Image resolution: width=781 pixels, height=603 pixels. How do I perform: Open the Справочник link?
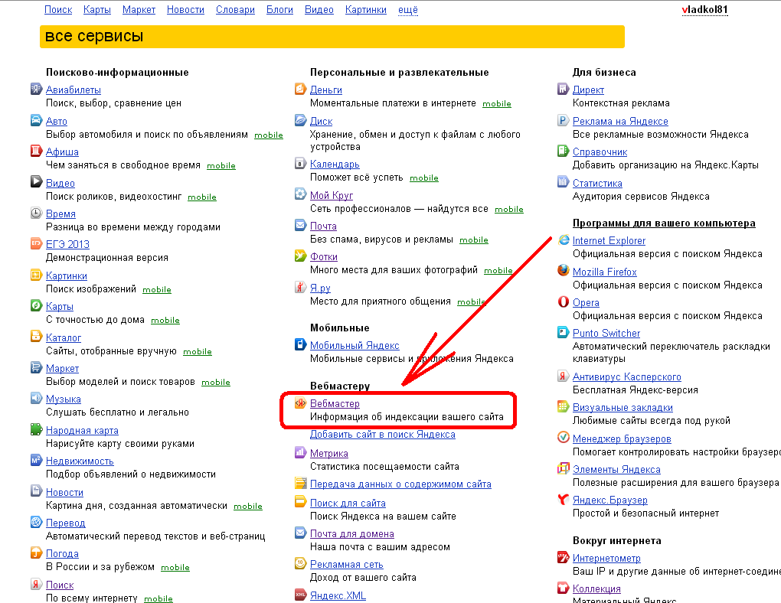600,152
